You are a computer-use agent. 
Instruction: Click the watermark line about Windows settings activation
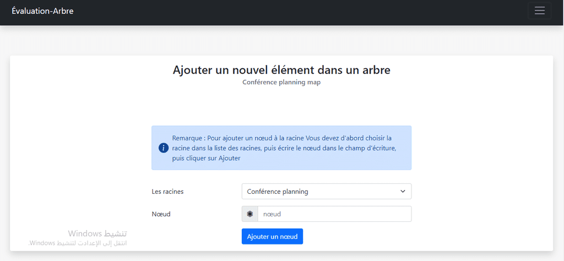tap(78, 243)
